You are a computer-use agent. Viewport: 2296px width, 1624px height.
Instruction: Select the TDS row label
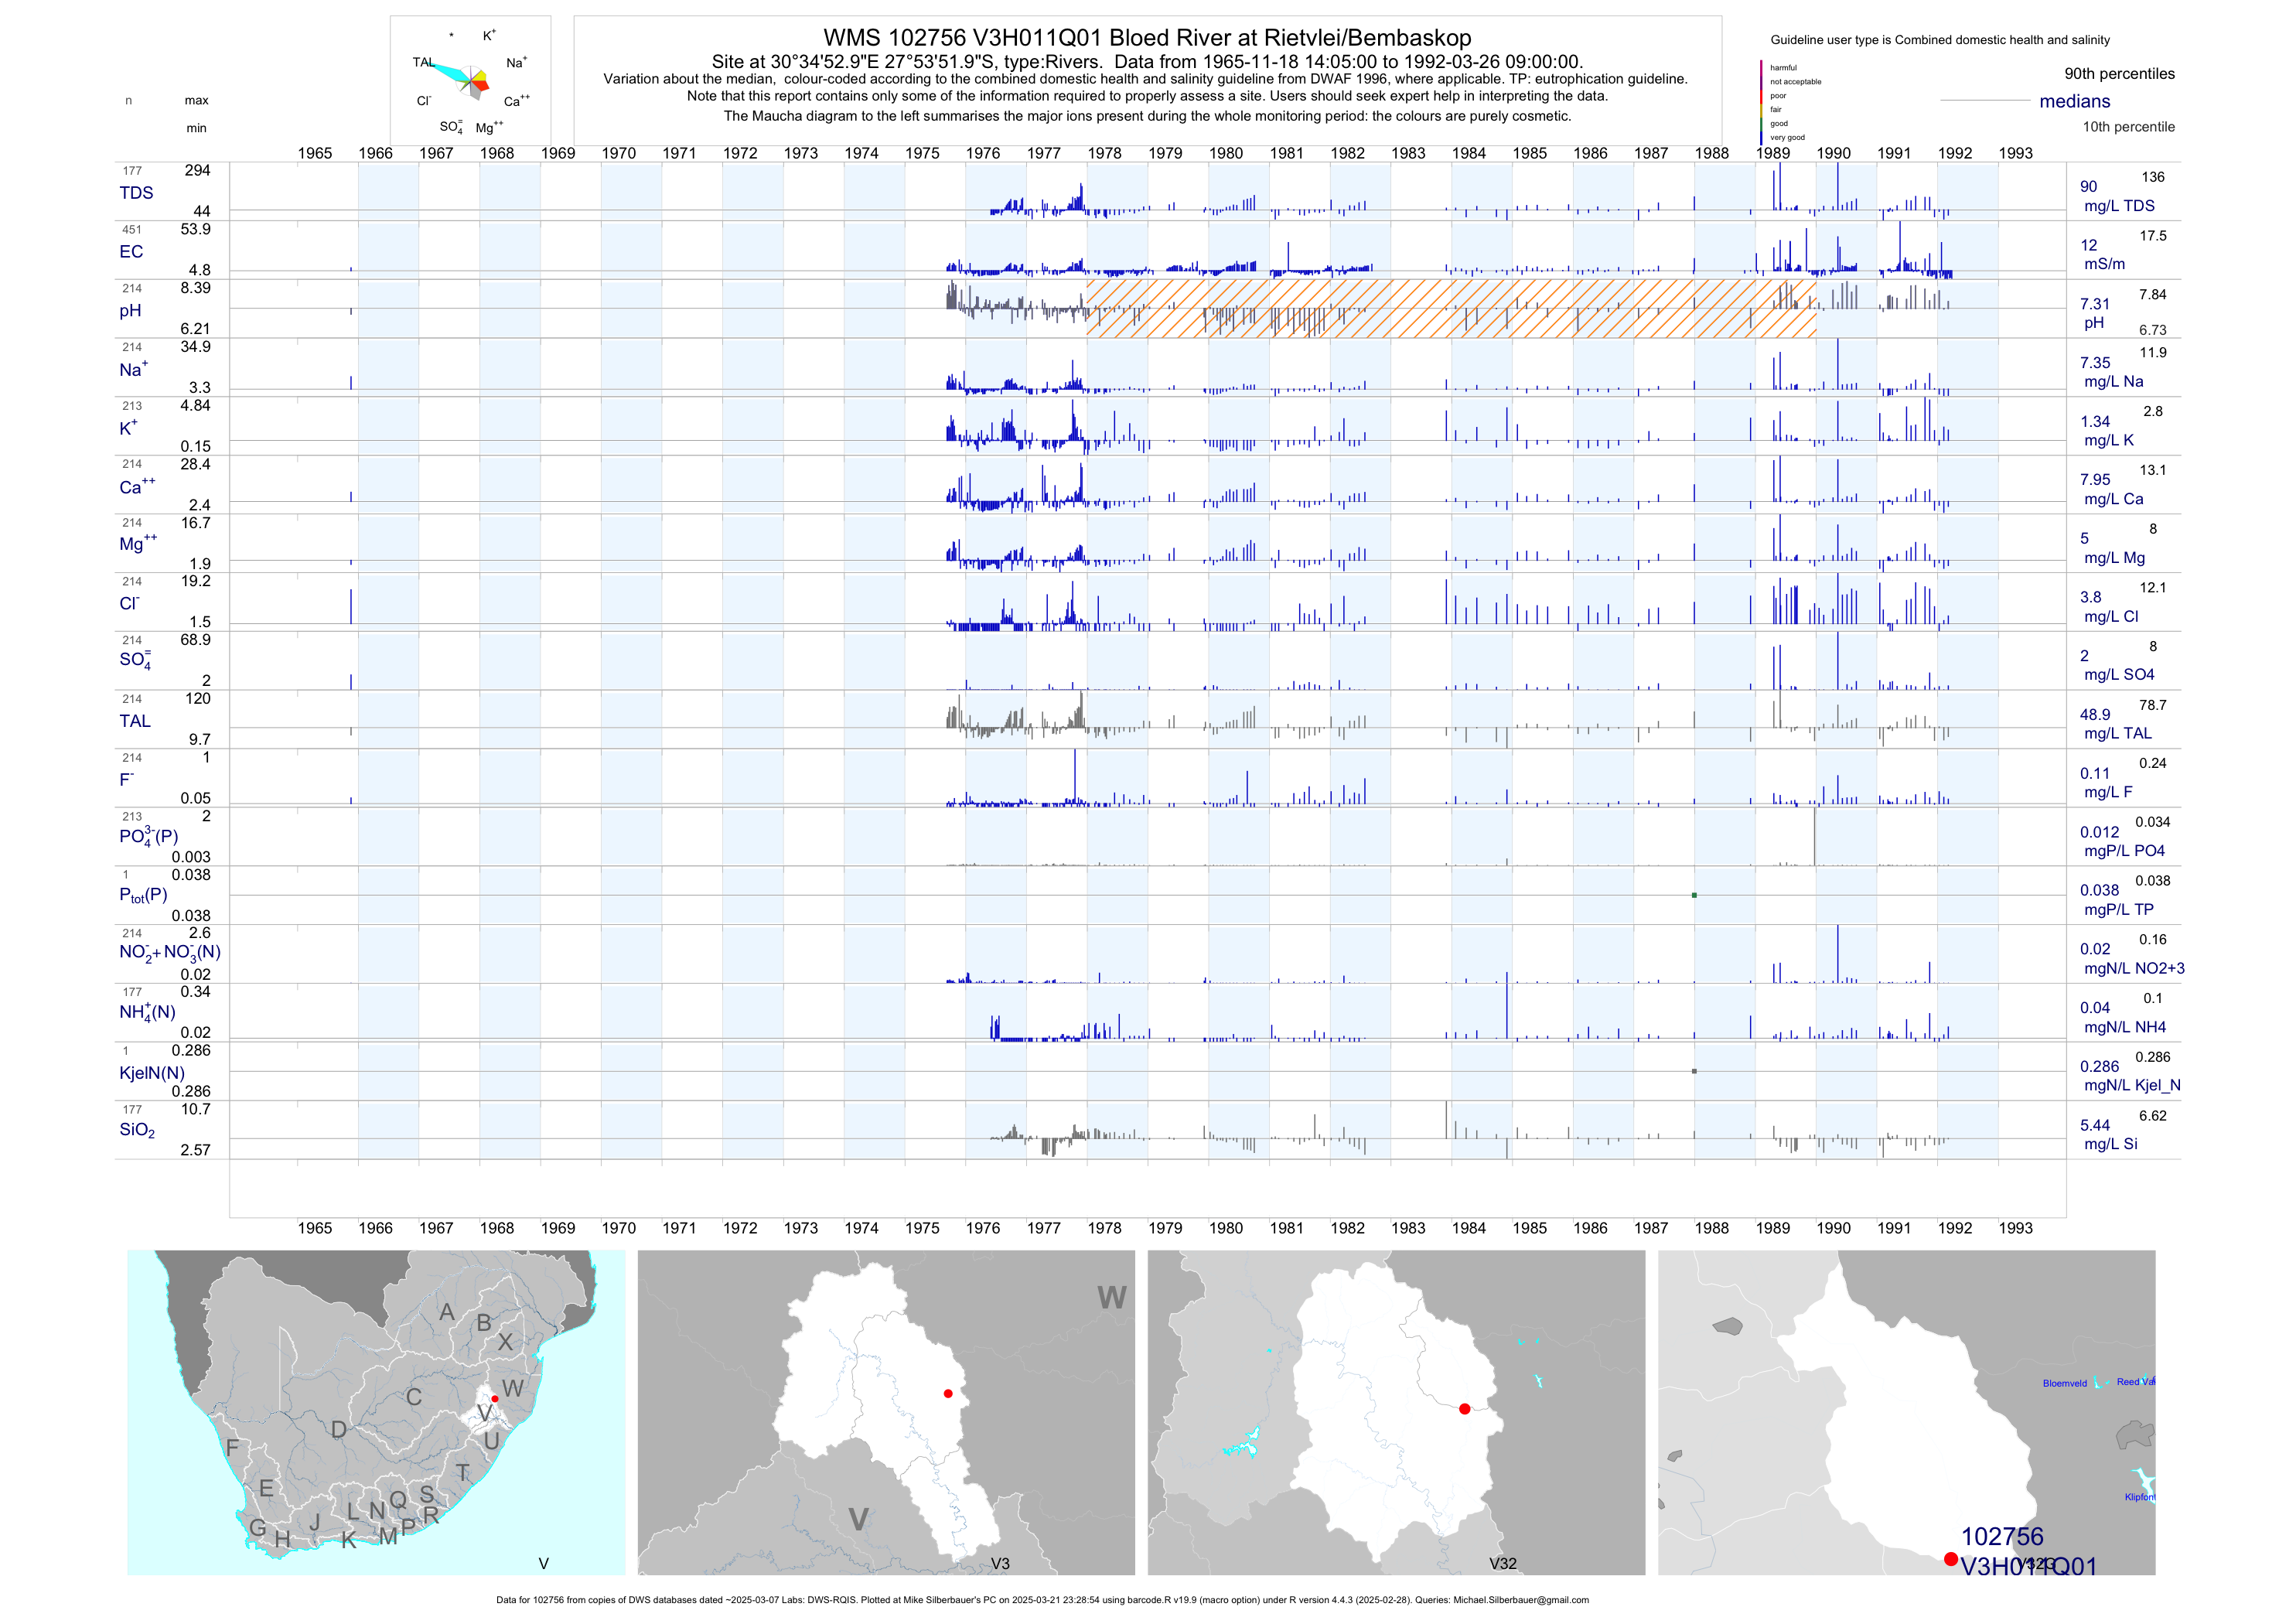click(136, 193)
